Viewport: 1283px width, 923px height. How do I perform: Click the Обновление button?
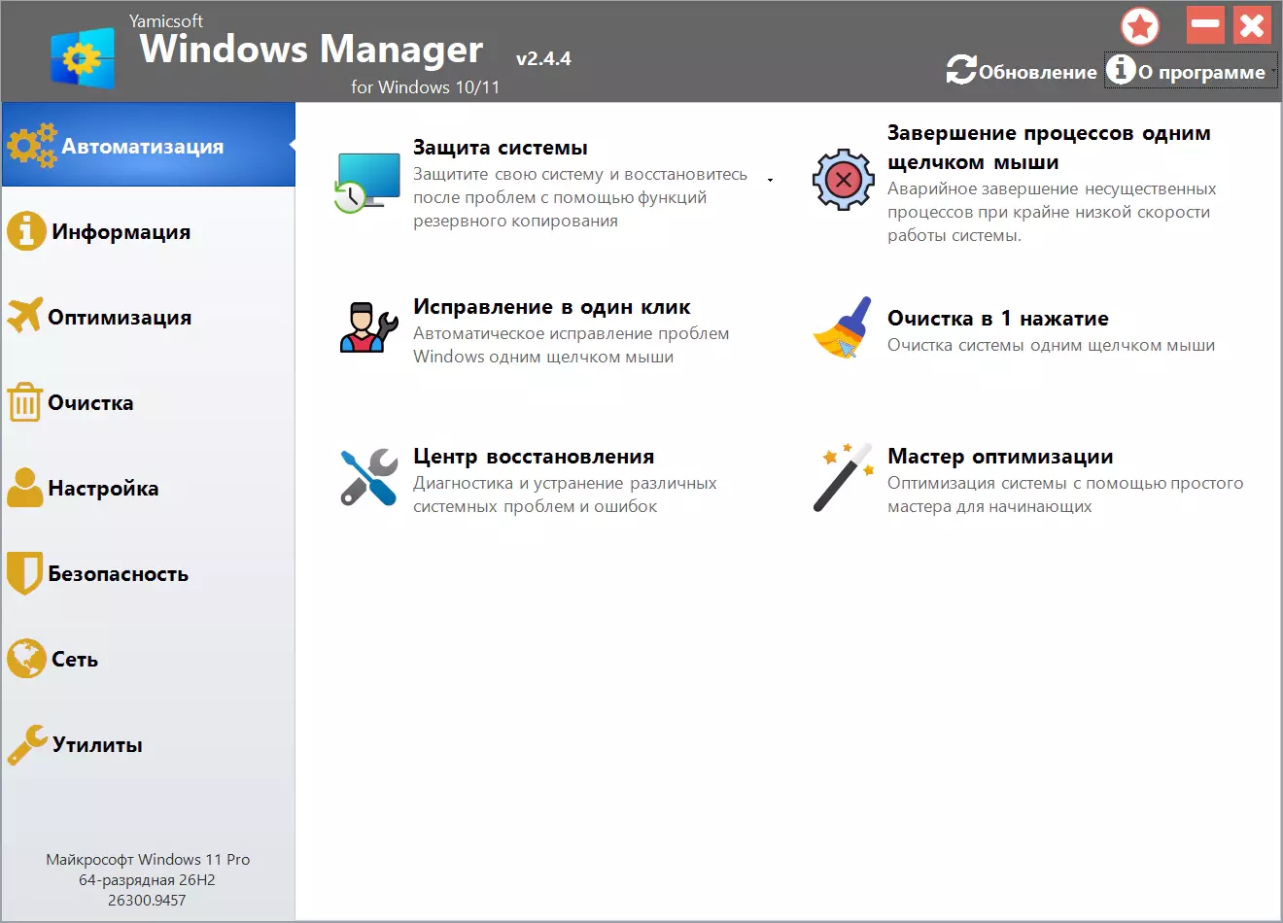[x=1022, y=71]
